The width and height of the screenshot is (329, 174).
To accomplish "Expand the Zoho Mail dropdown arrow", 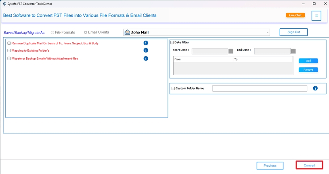I will pos(267,32).
